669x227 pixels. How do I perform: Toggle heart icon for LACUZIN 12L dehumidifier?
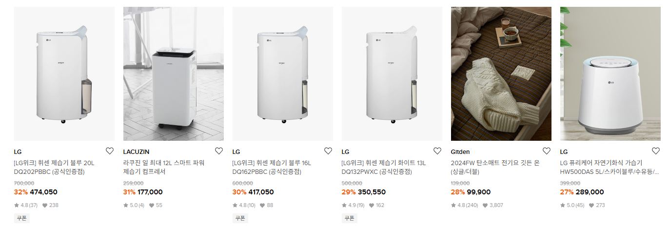pyautogui.click(x=219, y=151)
